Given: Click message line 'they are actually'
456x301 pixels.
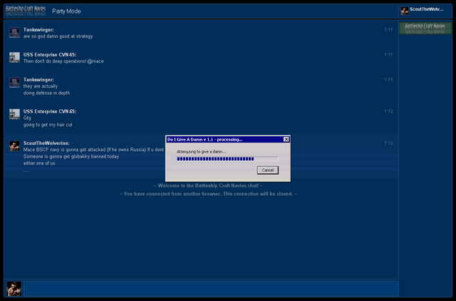Looking at the screenshot, I should 41,86.
